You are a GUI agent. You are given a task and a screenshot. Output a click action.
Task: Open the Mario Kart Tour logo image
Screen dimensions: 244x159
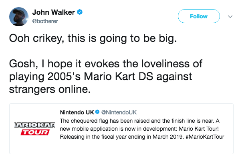35,129
